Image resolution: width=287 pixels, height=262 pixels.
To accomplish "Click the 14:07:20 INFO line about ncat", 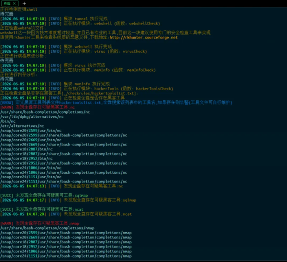I will click(66, 214).
